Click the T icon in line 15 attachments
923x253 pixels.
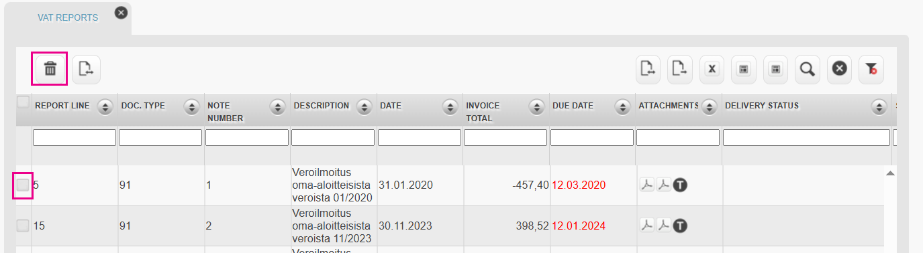click(x=680, y=226)
